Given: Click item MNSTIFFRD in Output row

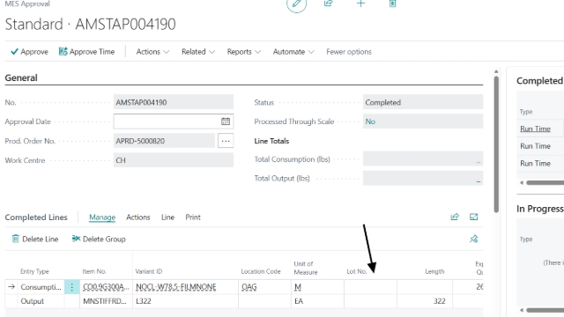Looking at the screenshot, I should [105, 301].
